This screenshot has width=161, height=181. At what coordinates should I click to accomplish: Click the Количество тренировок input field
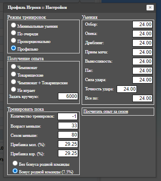[x=68, y=116]
